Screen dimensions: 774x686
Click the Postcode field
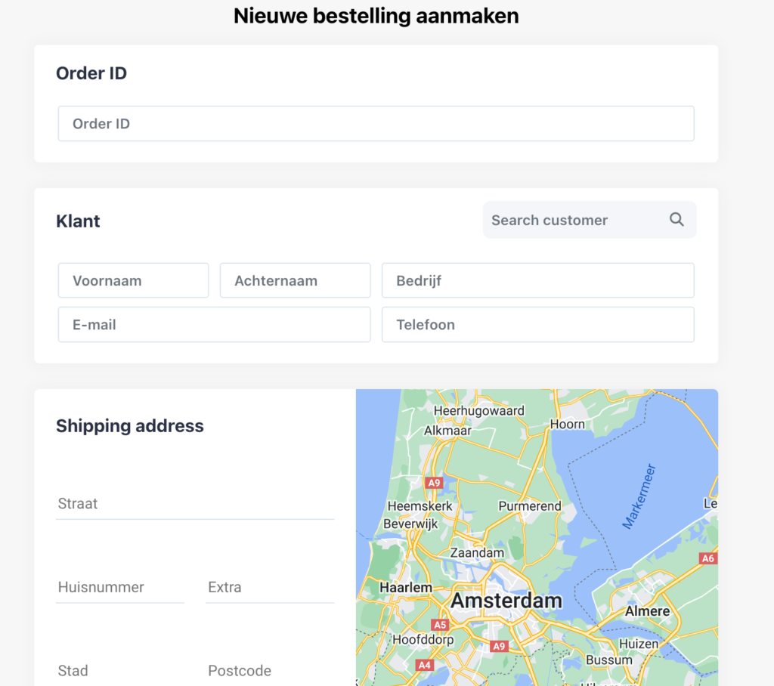[x=269, y=670]
